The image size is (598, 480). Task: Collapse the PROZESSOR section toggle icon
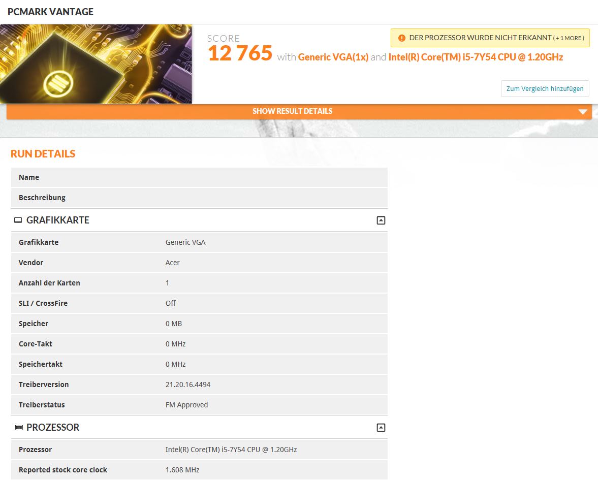(x=381, y=428)
